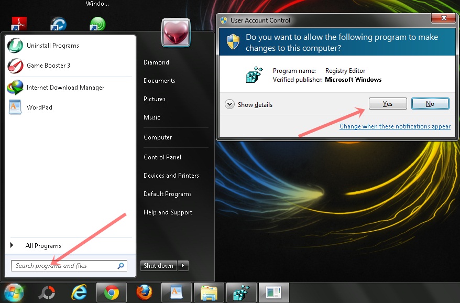Open Internet Download Manager icon
This screenshot has height=303, width=460.
[15, 88]
